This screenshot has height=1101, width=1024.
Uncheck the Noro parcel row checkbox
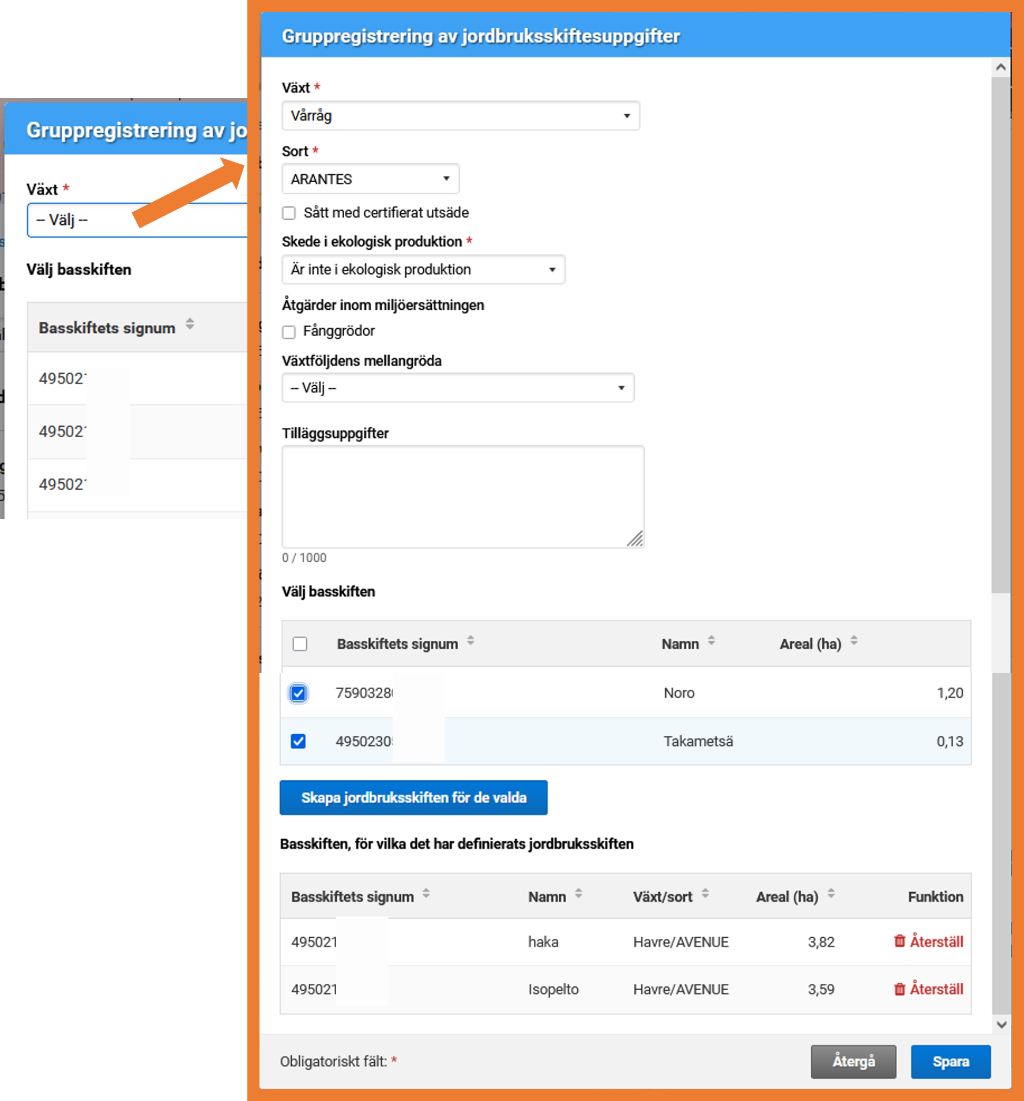click(298, 693)
